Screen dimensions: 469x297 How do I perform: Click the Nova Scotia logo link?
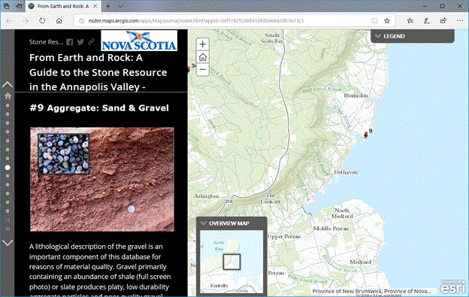pos(139,41)
